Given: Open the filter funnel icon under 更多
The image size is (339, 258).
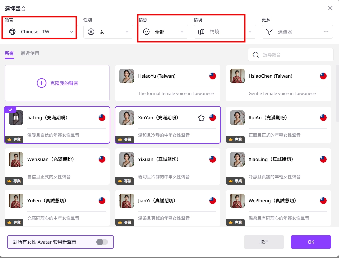Looking at the screenshot, I should 269,32.
